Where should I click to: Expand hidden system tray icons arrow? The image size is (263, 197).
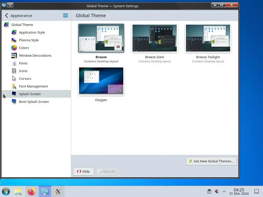tap(224, 191)
